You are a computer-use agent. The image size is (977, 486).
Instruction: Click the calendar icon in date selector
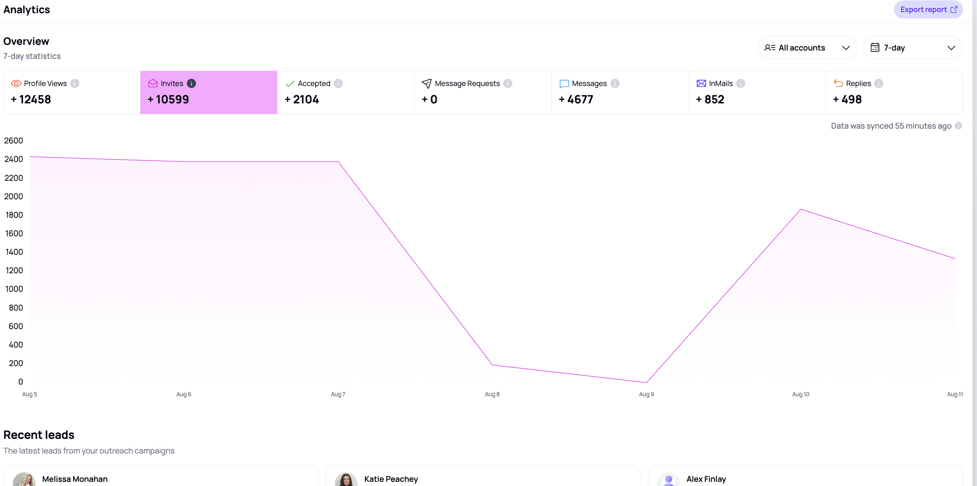pyautogui.click(x=875, y=48)
